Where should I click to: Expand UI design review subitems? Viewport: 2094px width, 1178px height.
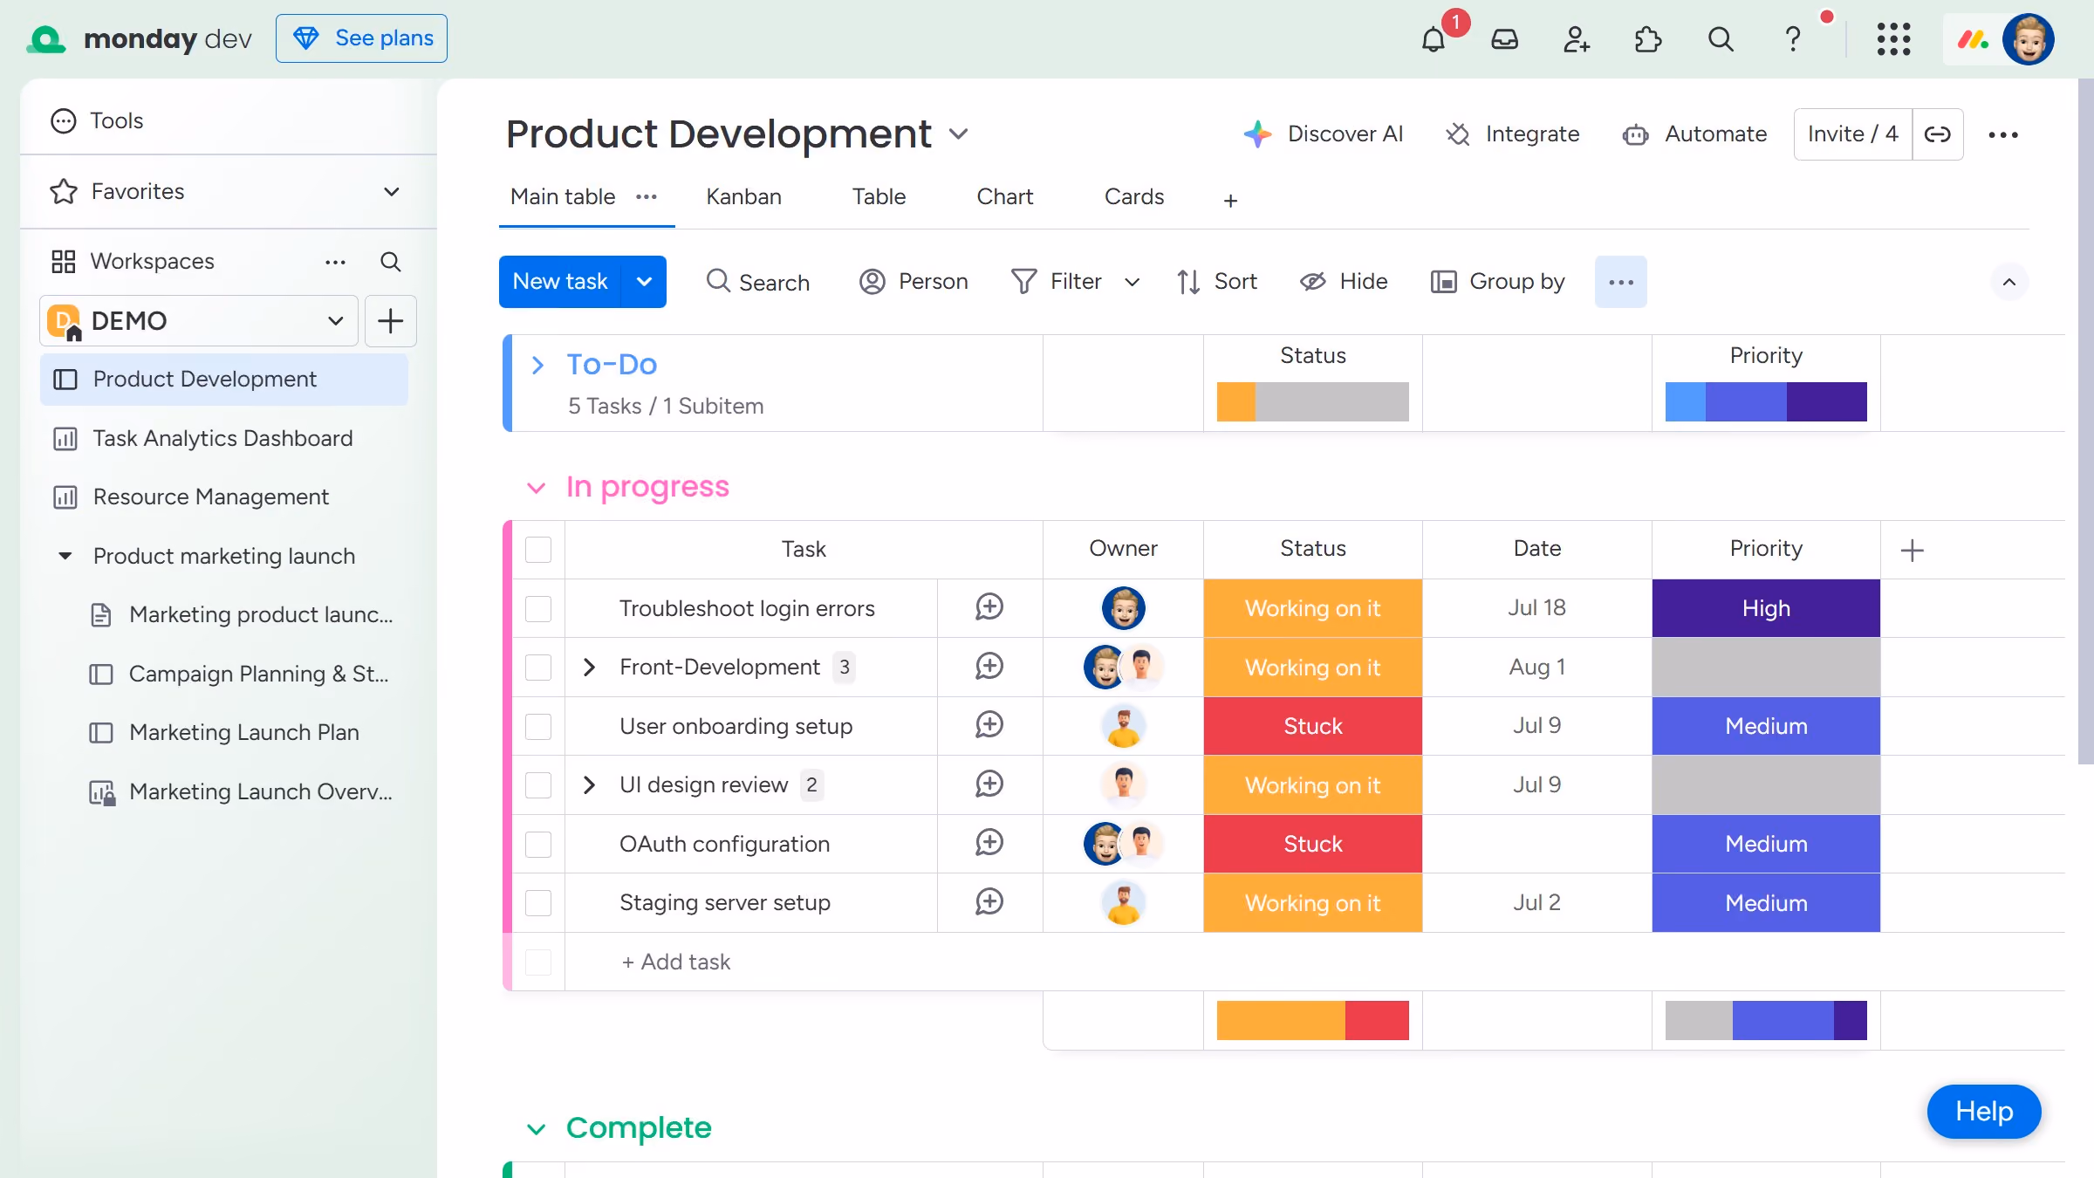(x=589, y=785)
